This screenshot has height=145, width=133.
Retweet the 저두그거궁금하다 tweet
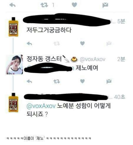coord(56,43)
